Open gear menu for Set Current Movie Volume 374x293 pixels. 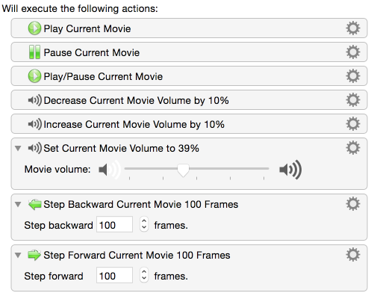353,148
